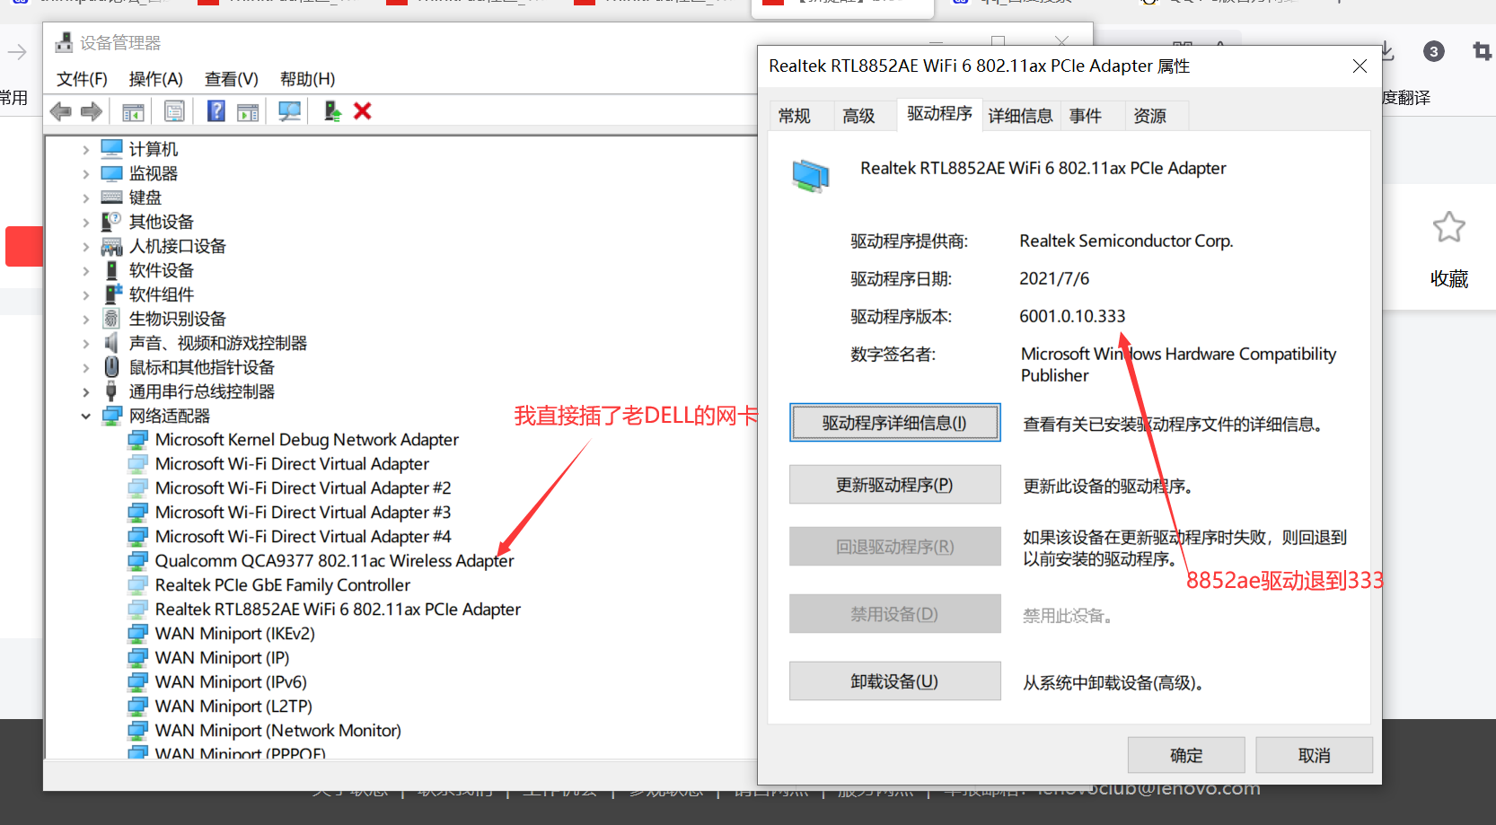Select the Microsoft Kernel Debug Network Adapter icon
The height and width of the screenshot is (825, 1496).
[x=137, y=440]
